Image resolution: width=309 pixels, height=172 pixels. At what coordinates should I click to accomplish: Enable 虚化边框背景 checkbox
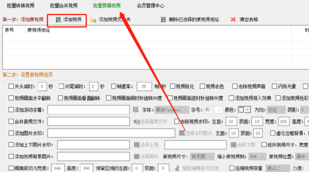tap(273, 133)
